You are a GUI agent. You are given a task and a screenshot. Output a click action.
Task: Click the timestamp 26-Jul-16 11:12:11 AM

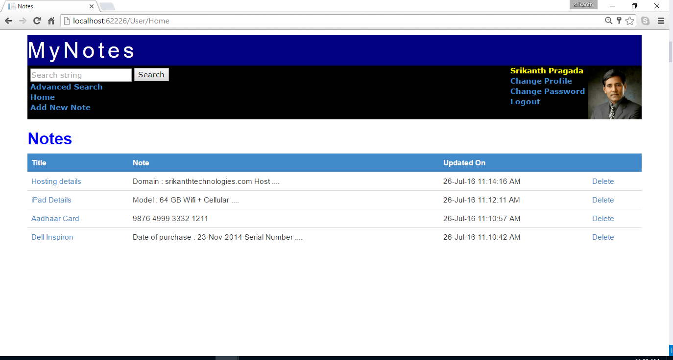point(482,200)
